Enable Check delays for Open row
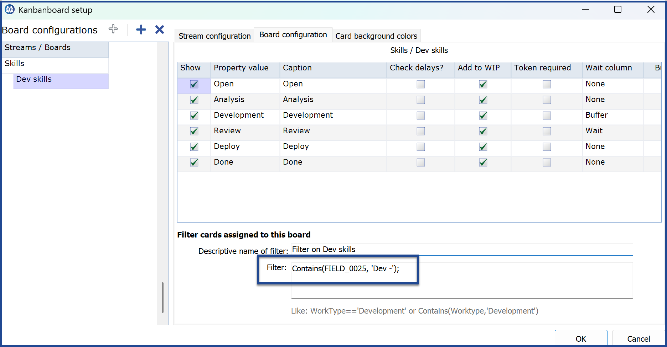 point(421,84)
